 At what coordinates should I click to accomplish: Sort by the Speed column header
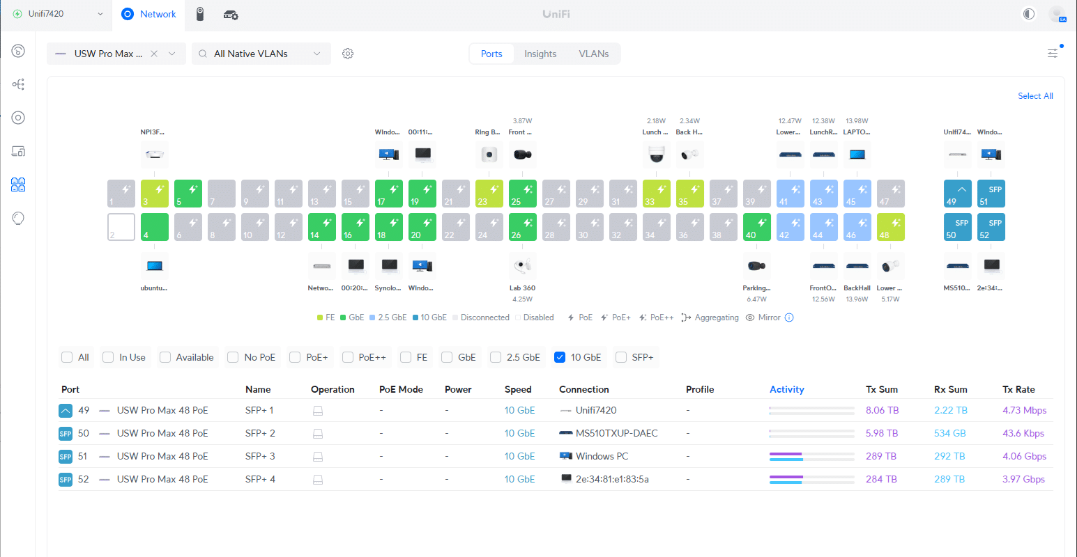[x=518, y=389]
